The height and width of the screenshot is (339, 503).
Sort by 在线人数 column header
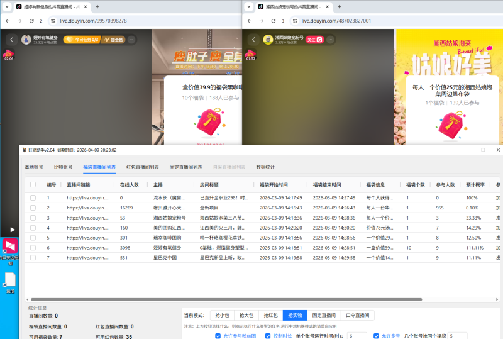point(130,184)
